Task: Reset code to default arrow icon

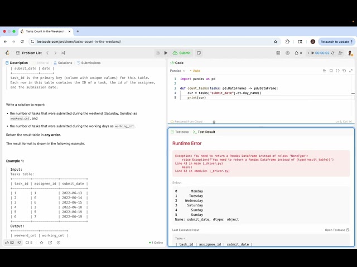Action: tap(344, 71)
